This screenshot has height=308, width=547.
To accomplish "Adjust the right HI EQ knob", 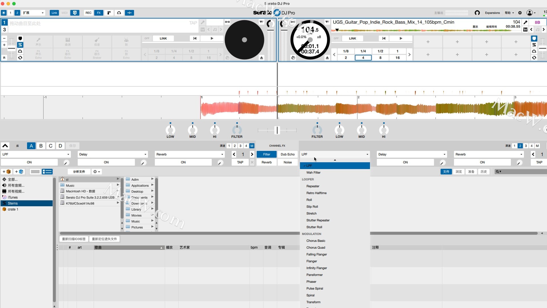I will pos(384,130).
